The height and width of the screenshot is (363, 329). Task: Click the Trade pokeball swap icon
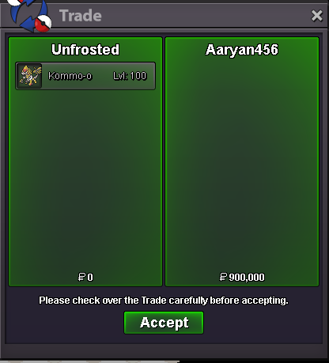pos(29,15)
